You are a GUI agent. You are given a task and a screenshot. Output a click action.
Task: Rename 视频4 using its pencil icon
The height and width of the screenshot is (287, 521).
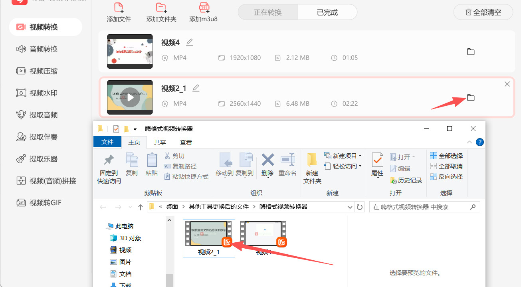(190, 42)
